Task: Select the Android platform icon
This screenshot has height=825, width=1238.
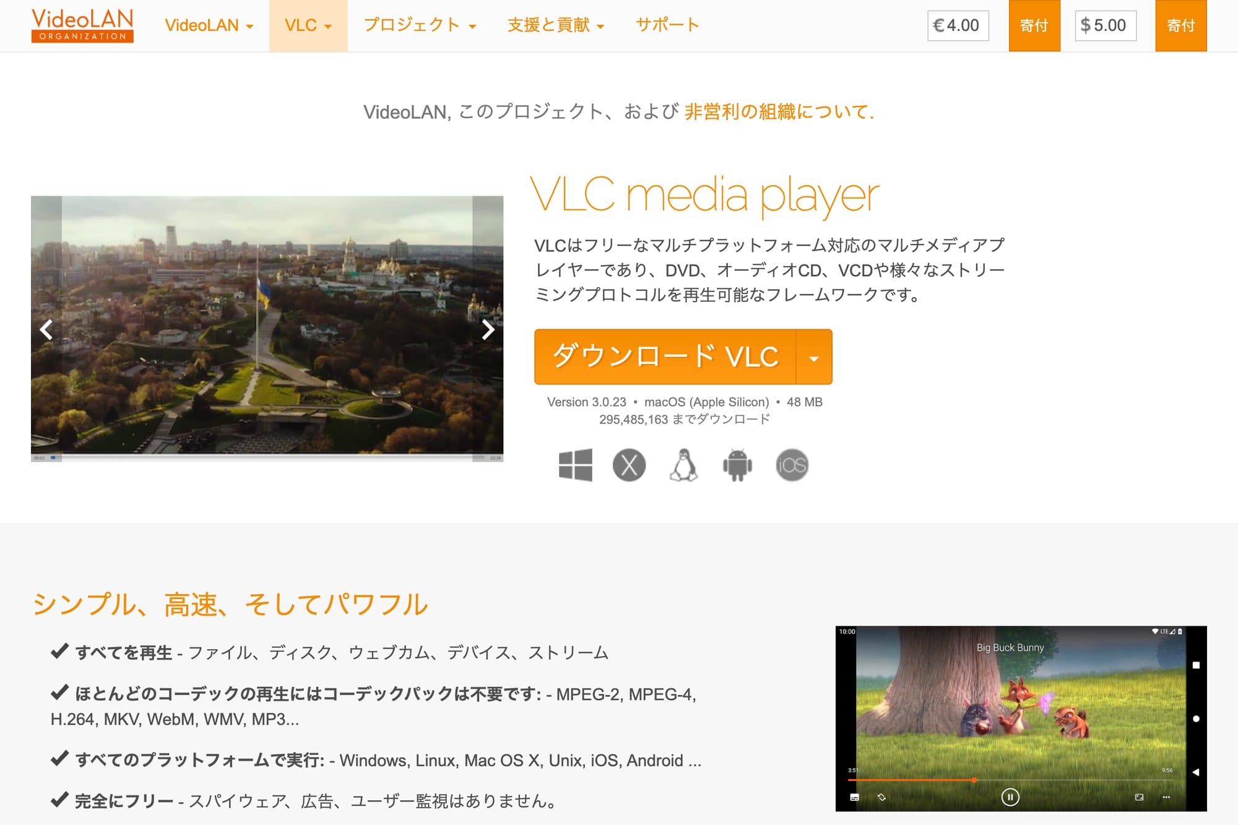Action: tap(737, 465)
